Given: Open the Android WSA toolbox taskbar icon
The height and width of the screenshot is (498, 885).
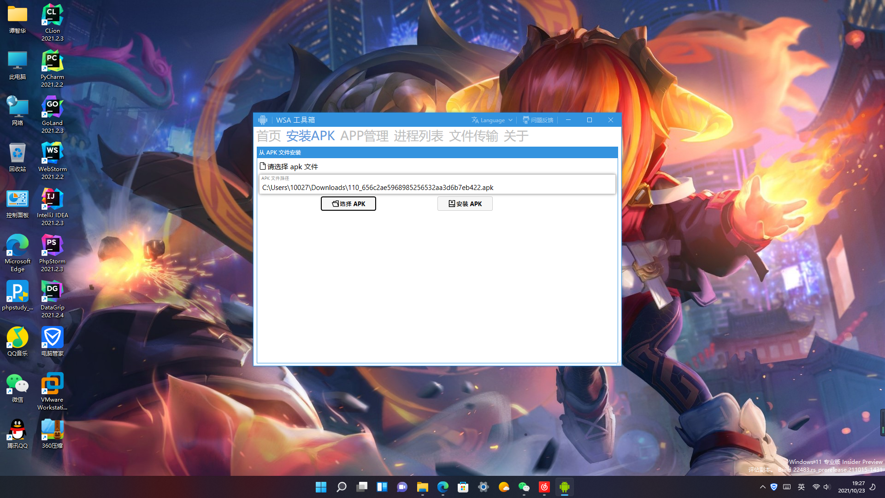Looking at the screenshot, I should point(564,487).
